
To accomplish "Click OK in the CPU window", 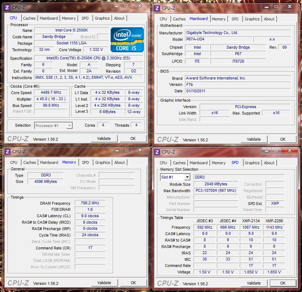I will (133, 139).
